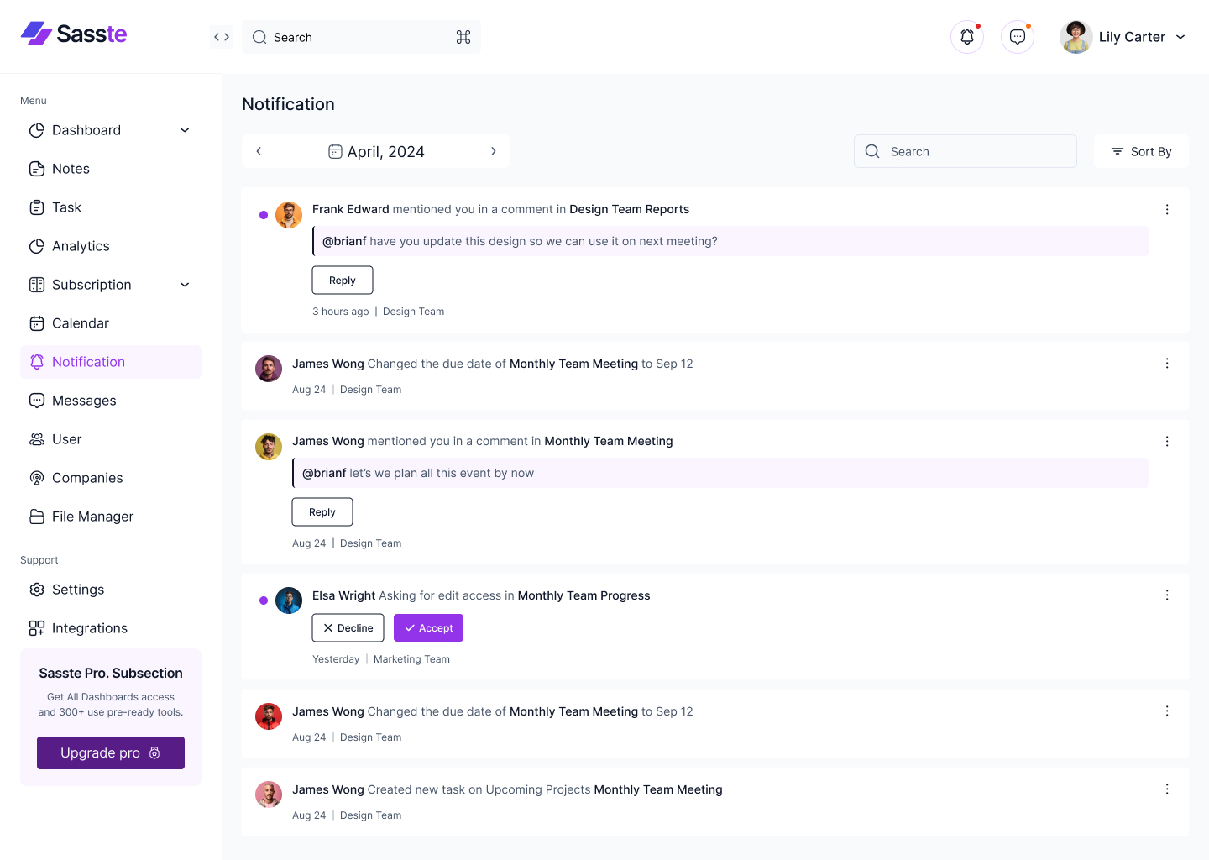The image size is (1209, 860).
Task: Decline the edit access request
Action: point(348,627)
